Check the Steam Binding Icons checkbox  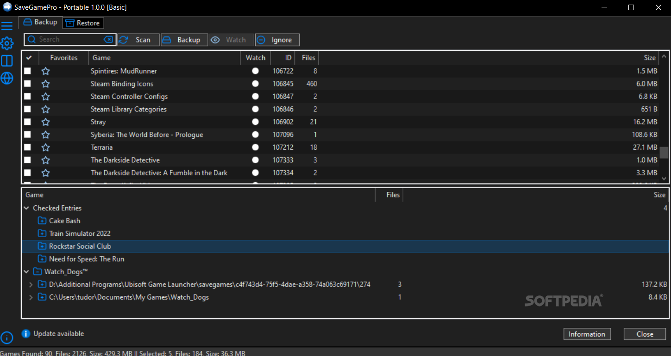point(28,84)
